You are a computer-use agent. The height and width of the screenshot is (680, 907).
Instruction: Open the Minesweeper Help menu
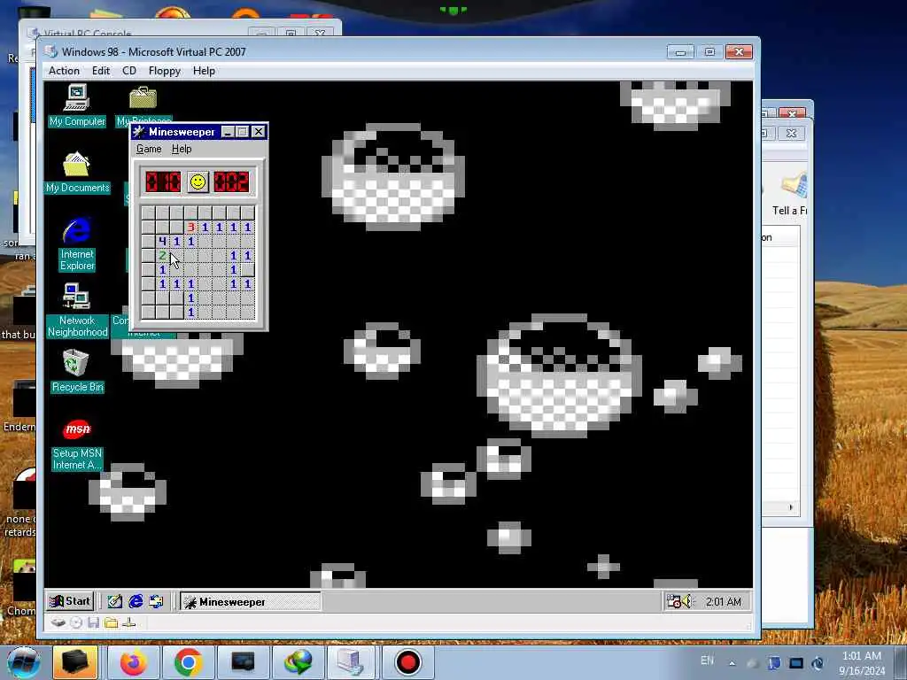click(x=182, y=149)
